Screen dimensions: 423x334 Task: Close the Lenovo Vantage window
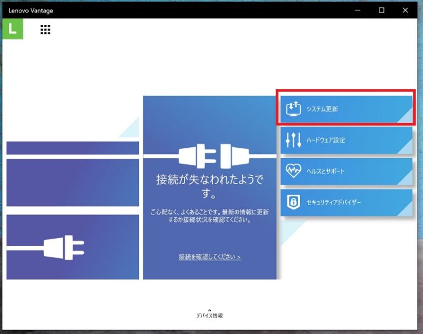[405, 10]
